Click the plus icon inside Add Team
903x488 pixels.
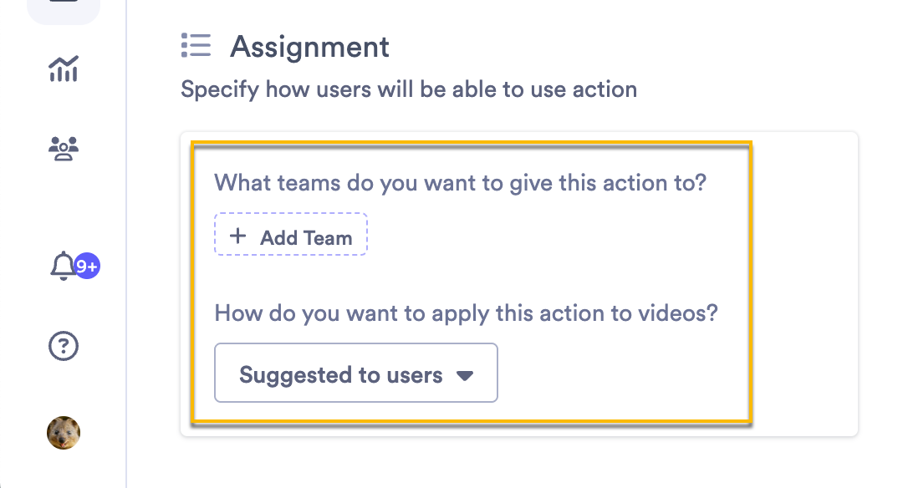pos(238,235)
